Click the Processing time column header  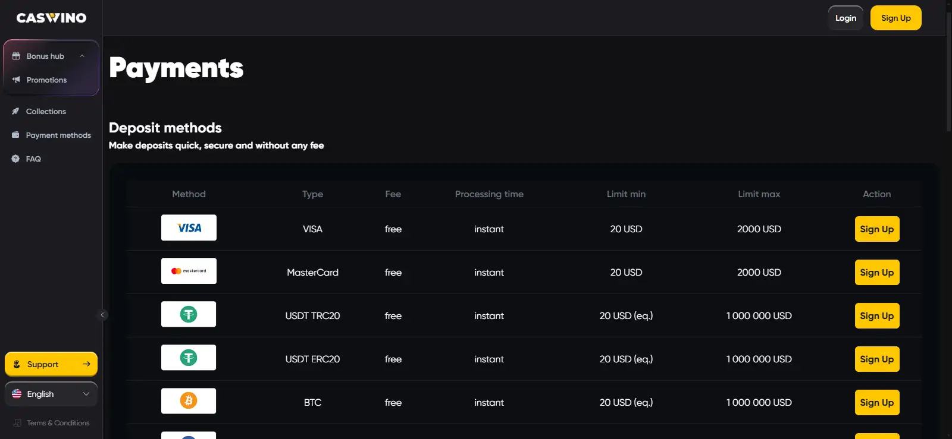coord(489,194)
